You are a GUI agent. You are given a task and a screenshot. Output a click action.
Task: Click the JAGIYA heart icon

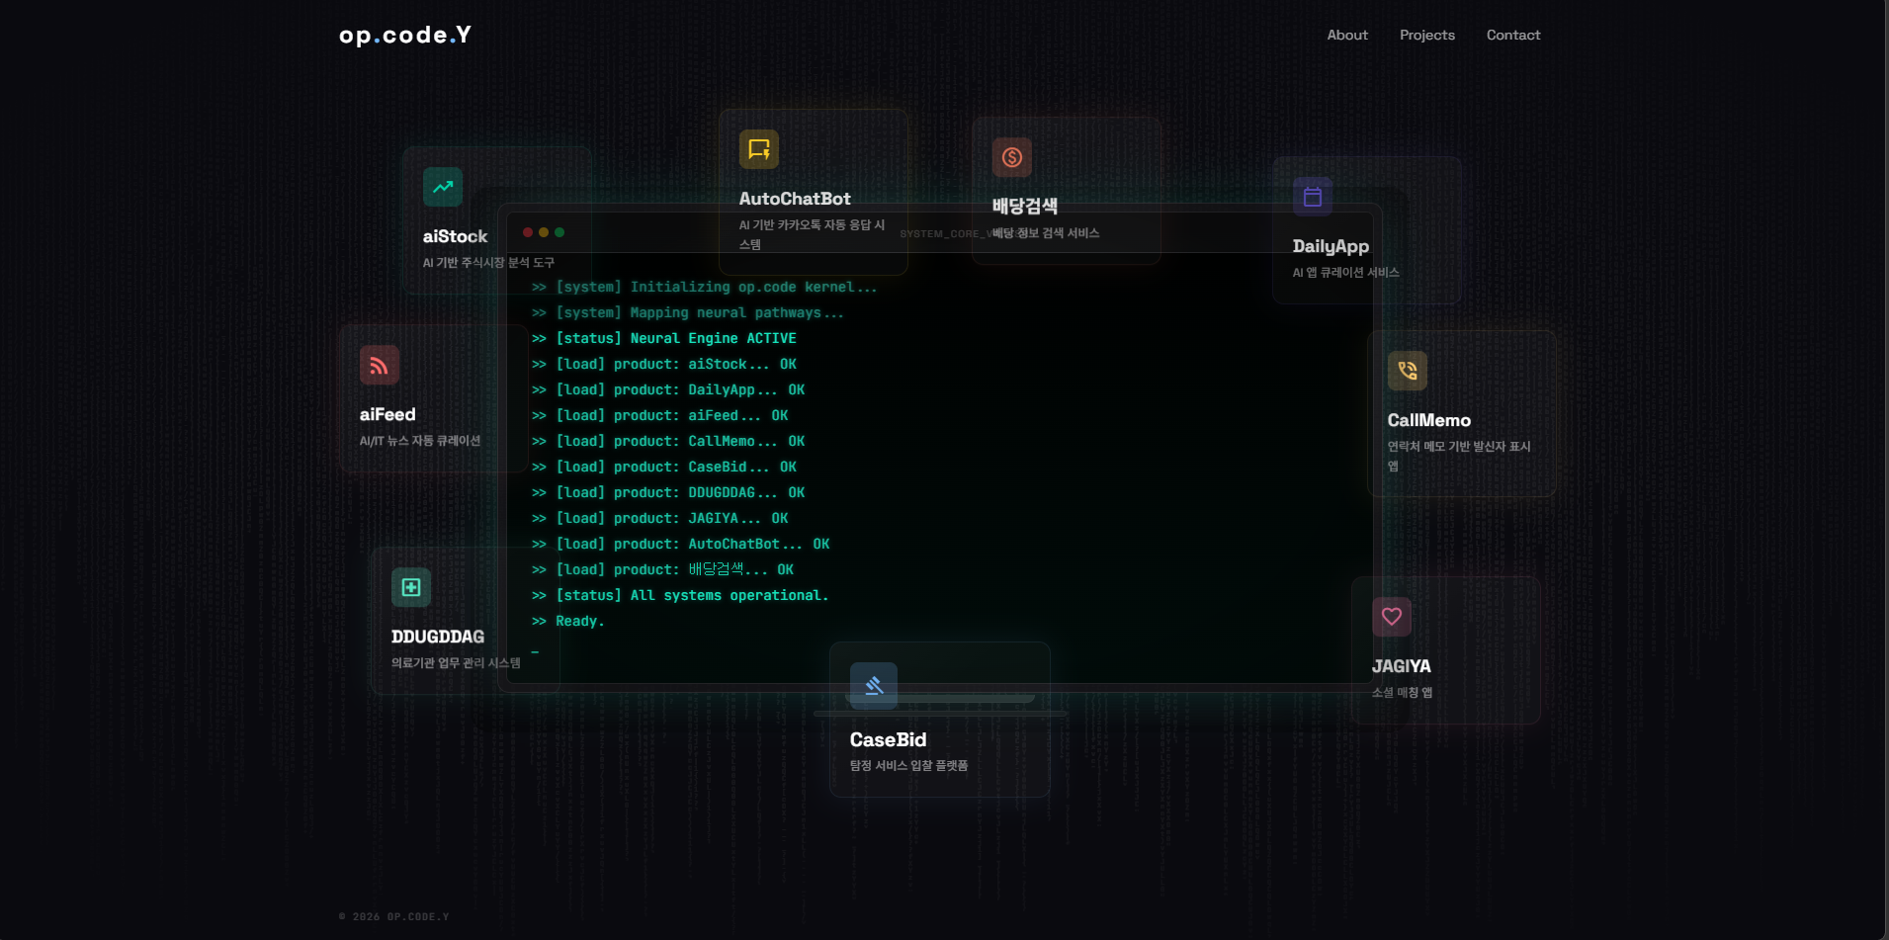click(1392, 616)
